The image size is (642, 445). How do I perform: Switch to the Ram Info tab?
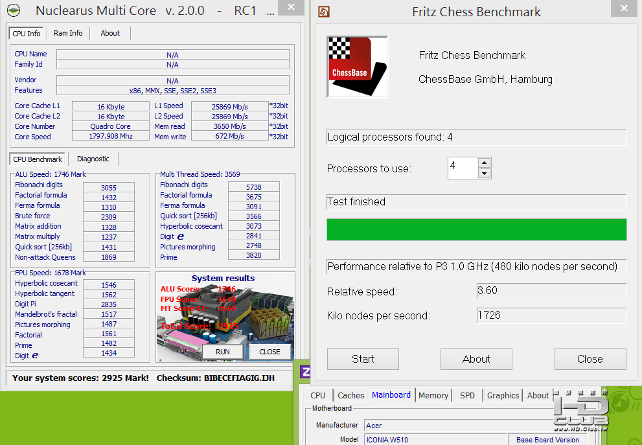point(68,33)
